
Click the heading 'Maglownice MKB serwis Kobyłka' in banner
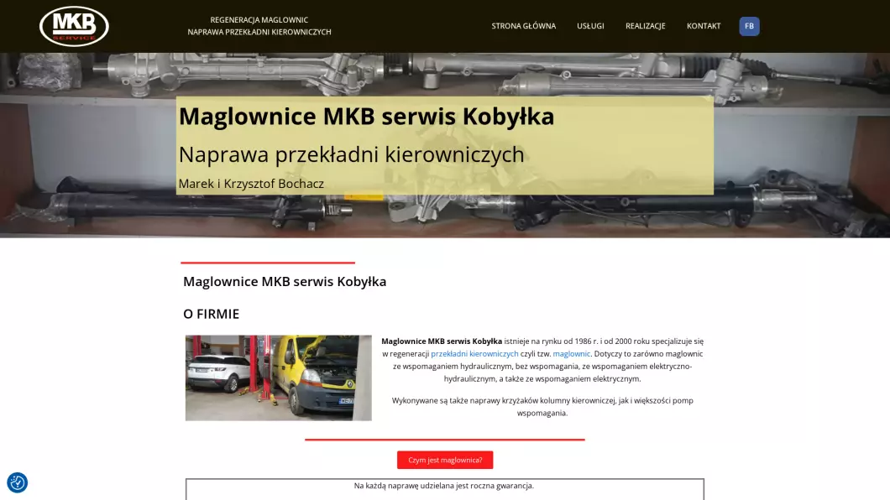click(x=366, y=117)
